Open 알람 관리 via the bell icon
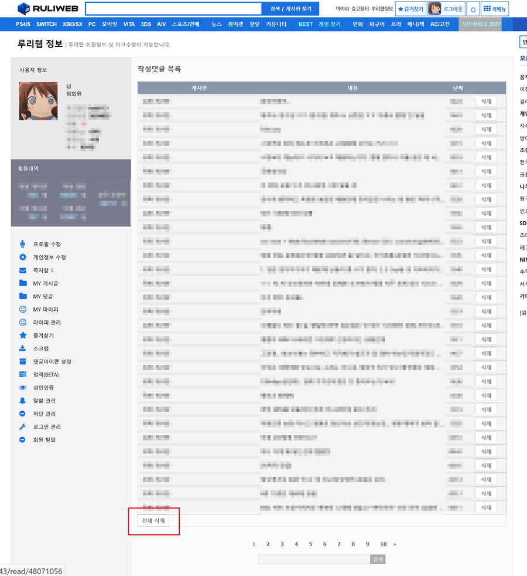527x576 pixels. click(x=23, y=401)
